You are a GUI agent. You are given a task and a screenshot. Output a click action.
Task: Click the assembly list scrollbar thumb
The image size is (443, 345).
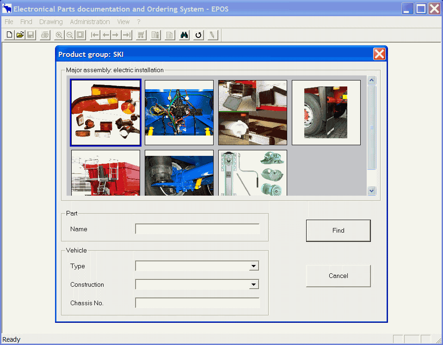(x=371, y=127)
